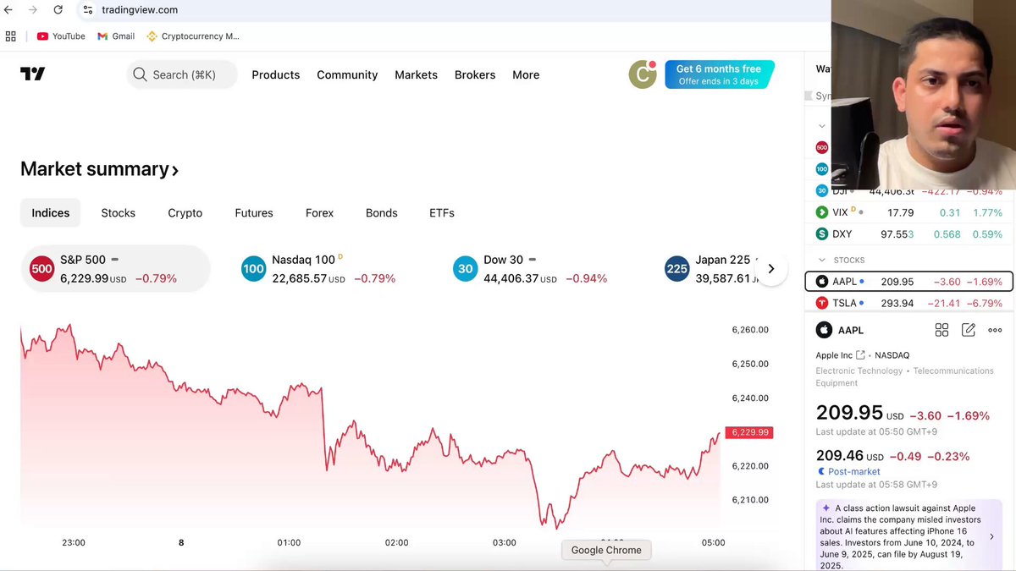1016x571 pixels.
Task: Click the browser back arrow
Action: pos(8,9)
